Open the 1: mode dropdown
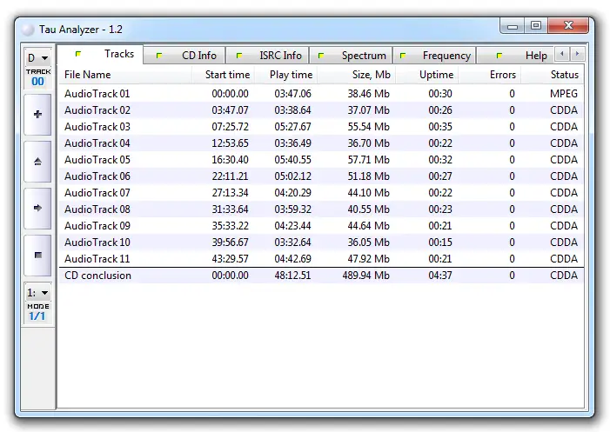The image size is (610, 432). coord(37,293)
